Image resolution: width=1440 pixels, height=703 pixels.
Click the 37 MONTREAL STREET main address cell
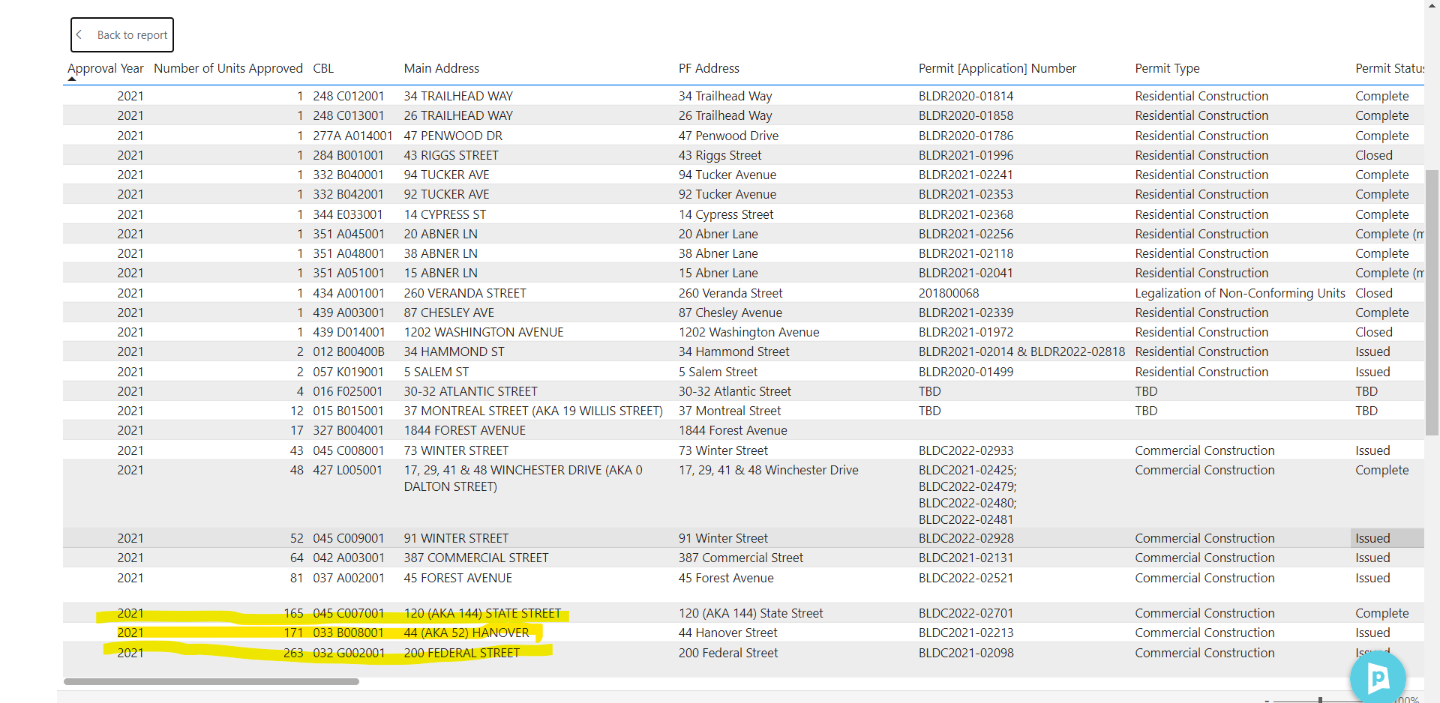pyautogui.click(x=532, y=411)
